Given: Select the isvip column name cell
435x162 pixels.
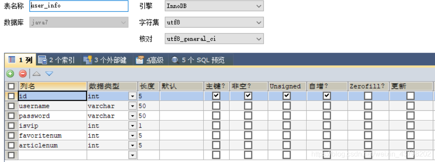Looking at the screenshot, I should (x=52, y=126).
